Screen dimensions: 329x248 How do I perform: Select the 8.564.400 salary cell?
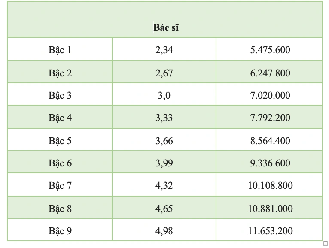coord(270,141)
